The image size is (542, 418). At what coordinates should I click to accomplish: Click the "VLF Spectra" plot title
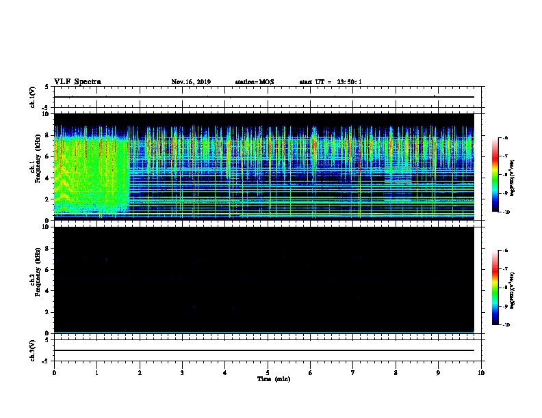tap(77, 82)
